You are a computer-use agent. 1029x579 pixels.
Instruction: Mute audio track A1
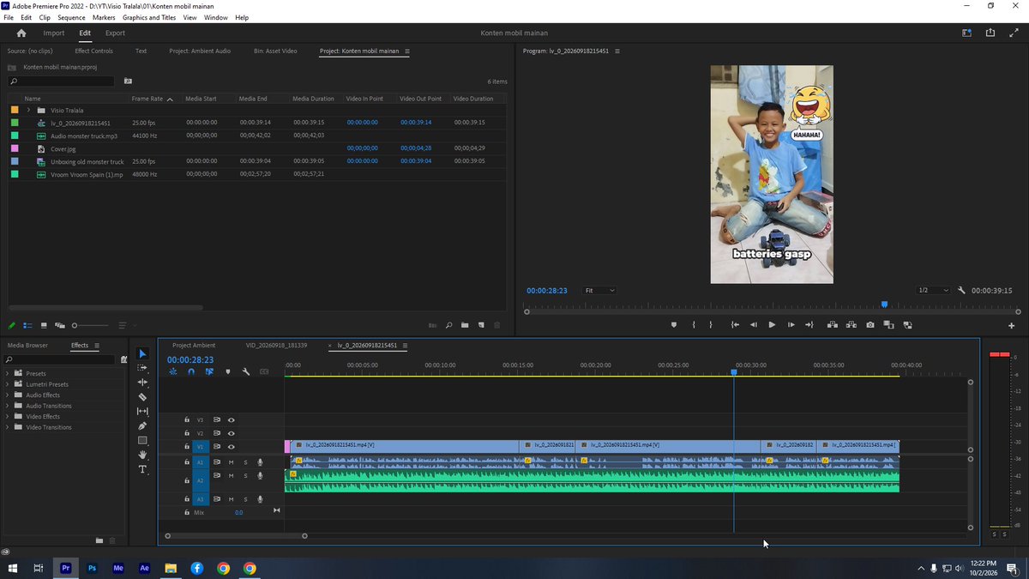point(231,462)
